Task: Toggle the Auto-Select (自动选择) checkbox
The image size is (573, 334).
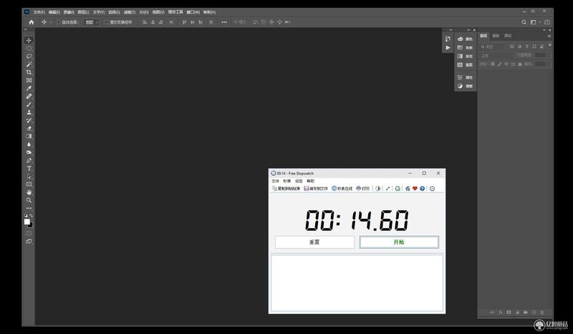Action: (x=59, y=22)
